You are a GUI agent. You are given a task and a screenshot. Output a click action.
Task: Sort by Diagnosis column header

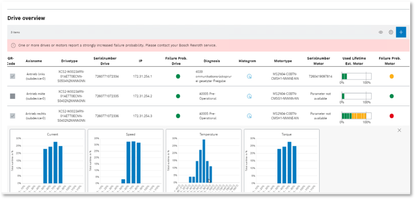[x=212, y=61]
